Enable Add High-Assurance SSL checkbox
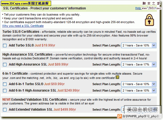Image resolution: width=163 pixels, height=120 pixels. [x=5, y=64]
